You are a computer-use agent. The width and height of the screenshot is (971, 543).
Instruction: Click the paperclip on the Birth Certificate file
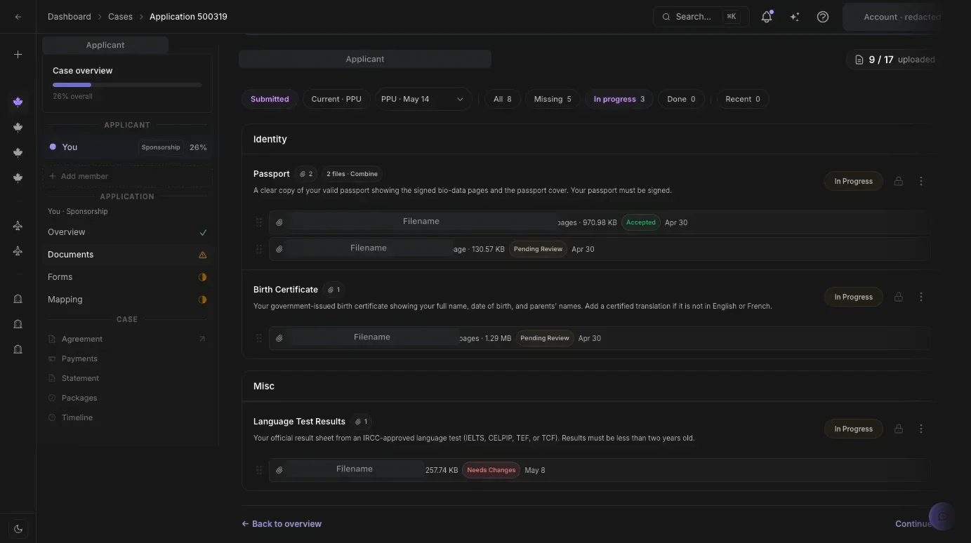(279, 338)
